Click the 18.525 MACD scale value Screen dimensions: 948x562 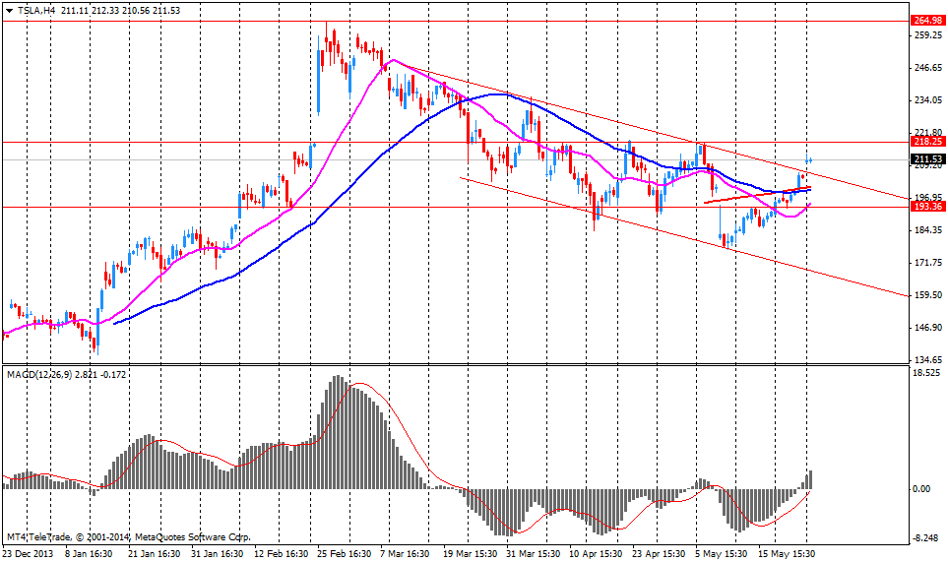pos(928,373)
